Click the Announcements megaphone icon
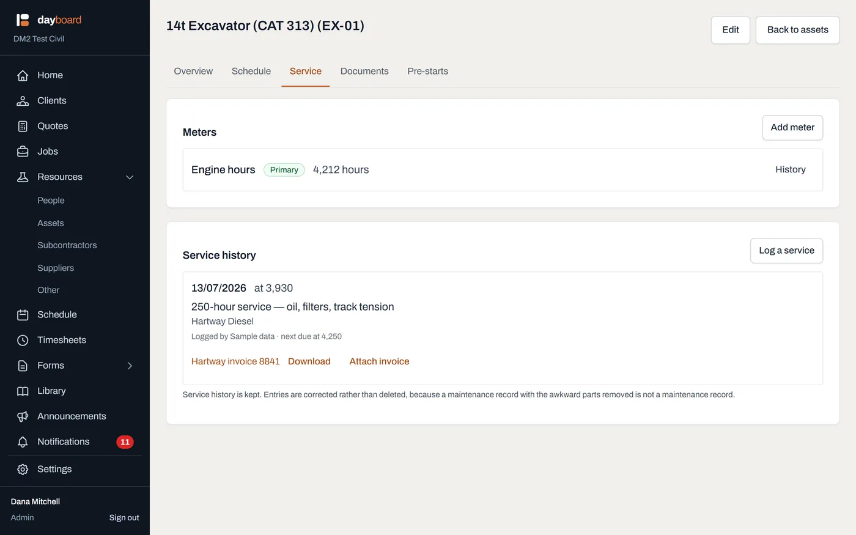856x535 pixels. [23, 416]
